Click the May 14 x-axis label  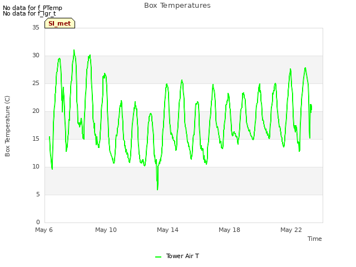167,230
